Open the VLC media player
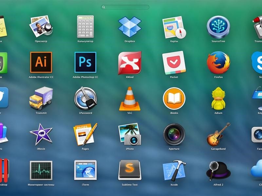Image resolution: width=262 pixels, height=196 pixels. [x=130, y=99]
